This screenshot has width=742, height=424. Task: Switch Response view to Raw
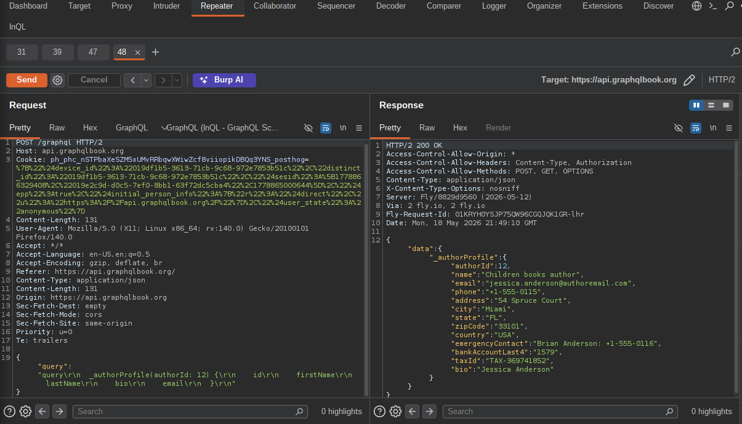(x=427, y=128)
